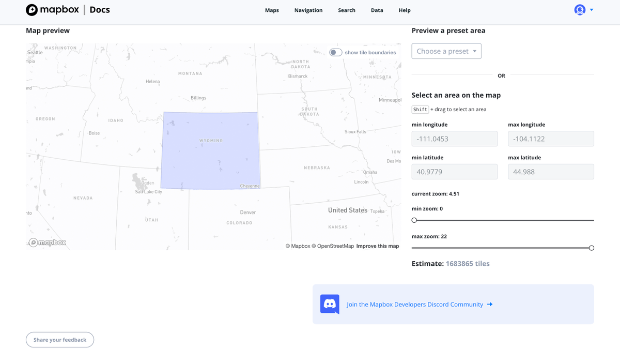
Task: Open the Maps menu
Action: (x=272, y=10)
